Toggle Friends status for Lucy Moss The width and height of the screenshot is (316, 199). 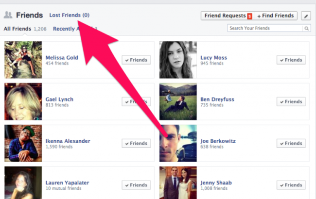point(291,60)
